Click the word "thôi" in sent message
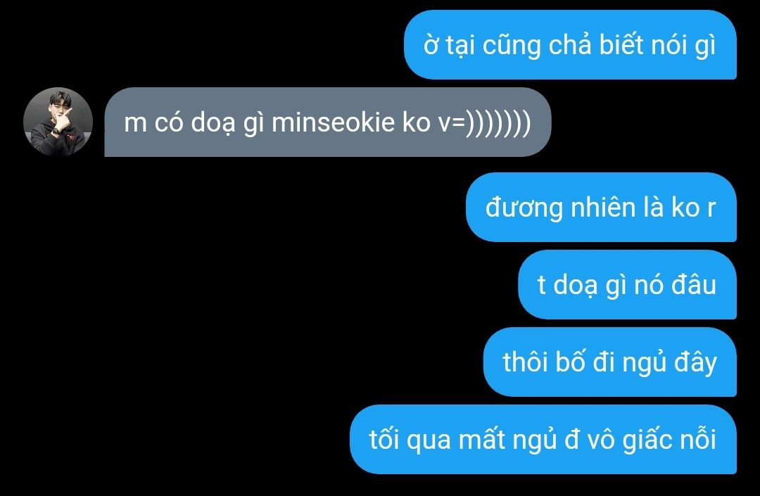This screenshot has height=496, width=760. coord(524,362)
